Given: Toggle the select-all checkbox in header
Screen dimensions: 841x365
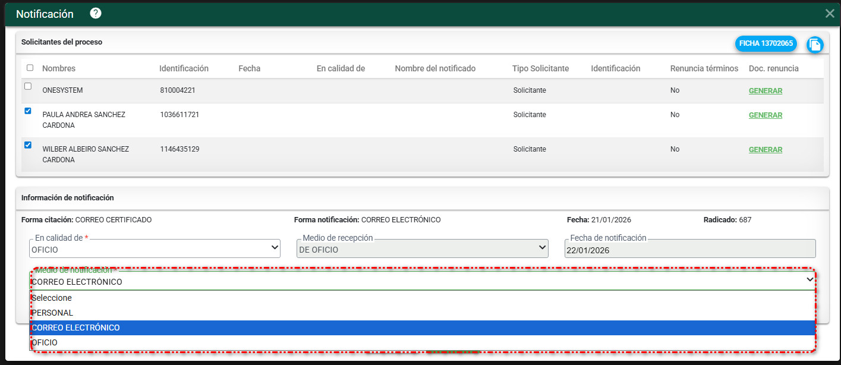Looking at the screenshot, I should pyautogui.click(x=30, y=68).
